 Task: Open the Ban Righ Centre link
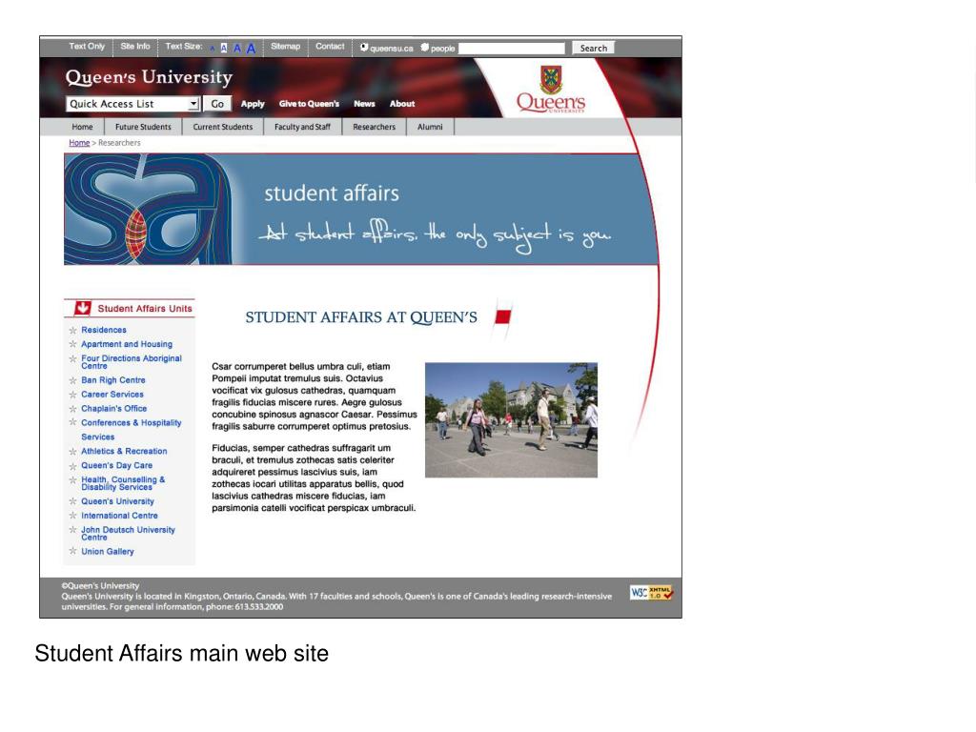coord(113,380)
